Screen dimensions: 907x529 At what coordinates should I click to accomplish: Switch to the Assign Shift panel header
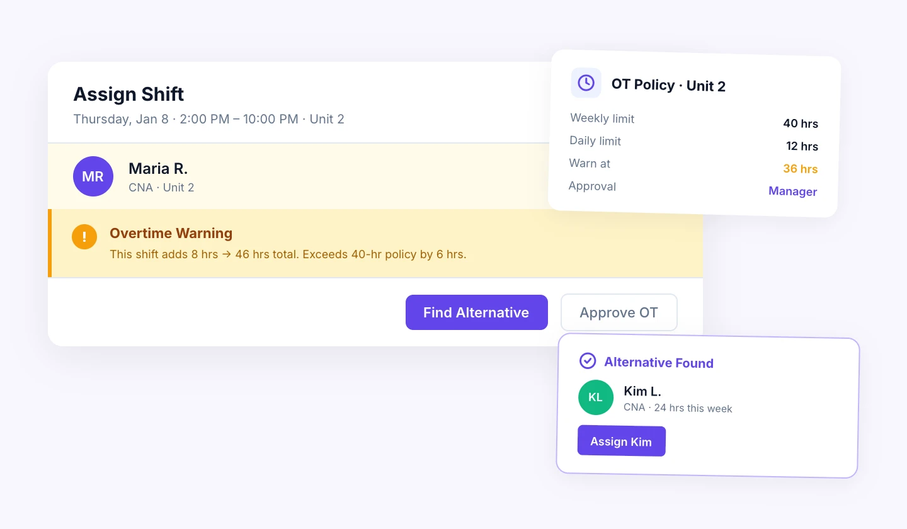pyautogui.click(x=128, y=94)
